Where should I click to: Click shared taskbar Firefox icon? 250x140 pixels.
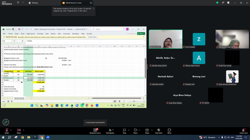pos(92,105)
